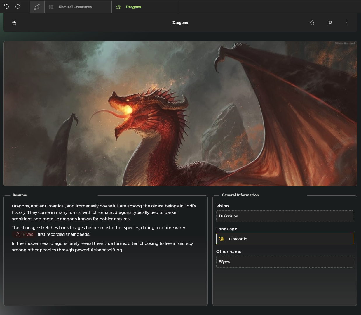
Task: Click the undo arrow icon
Action: (x=6, y=7)
